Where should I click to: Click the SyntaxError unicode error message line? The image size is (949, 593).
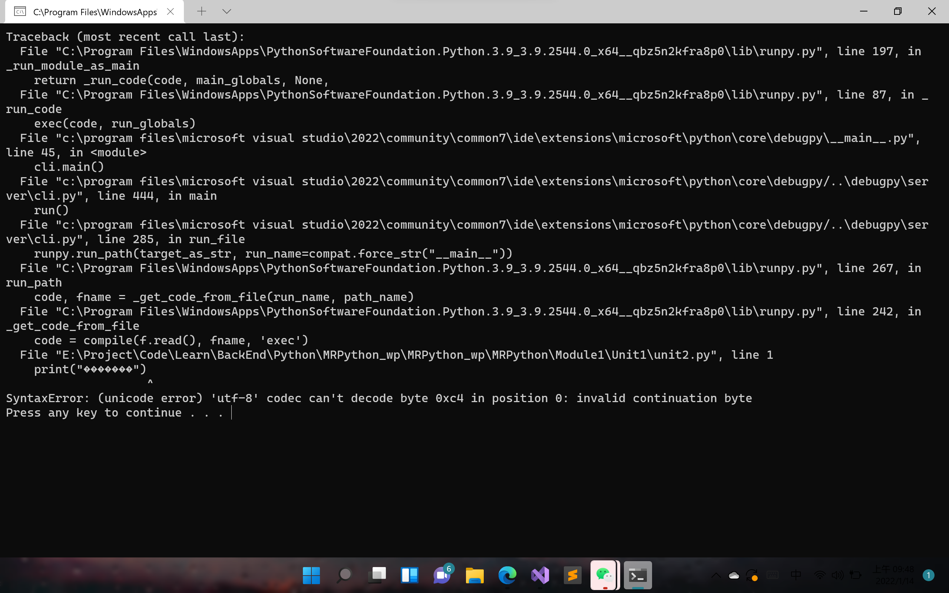click(379, 398)
